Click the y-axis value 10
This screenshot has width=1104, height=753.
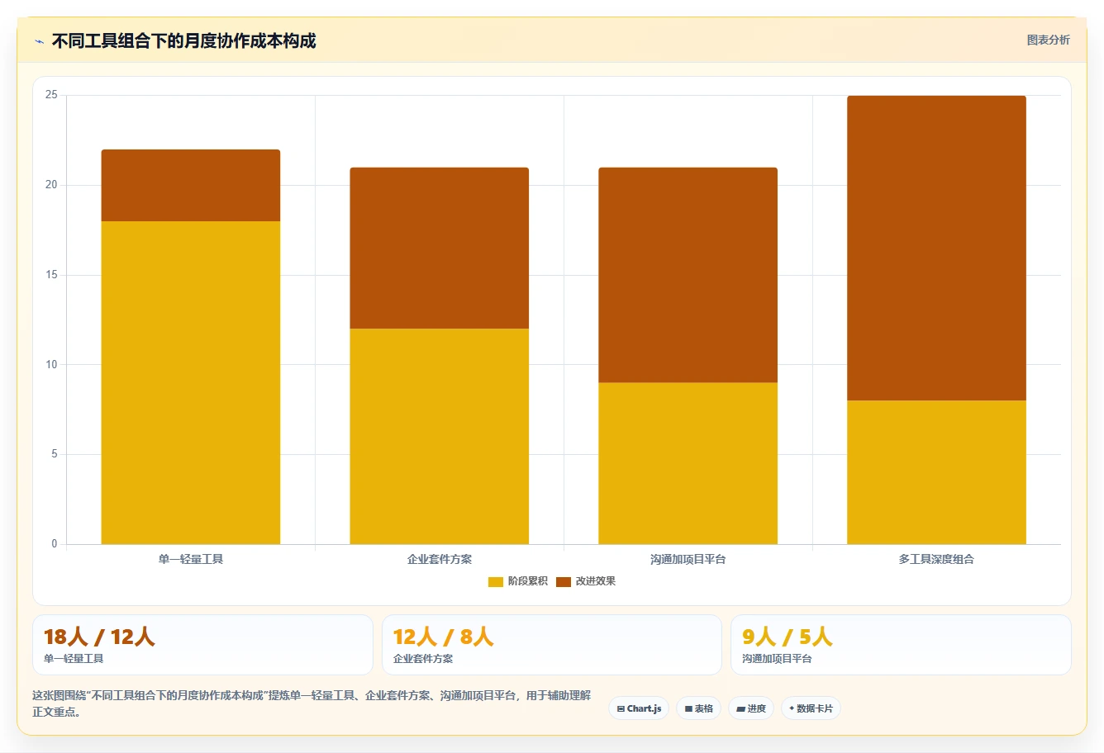click(52, 364)
